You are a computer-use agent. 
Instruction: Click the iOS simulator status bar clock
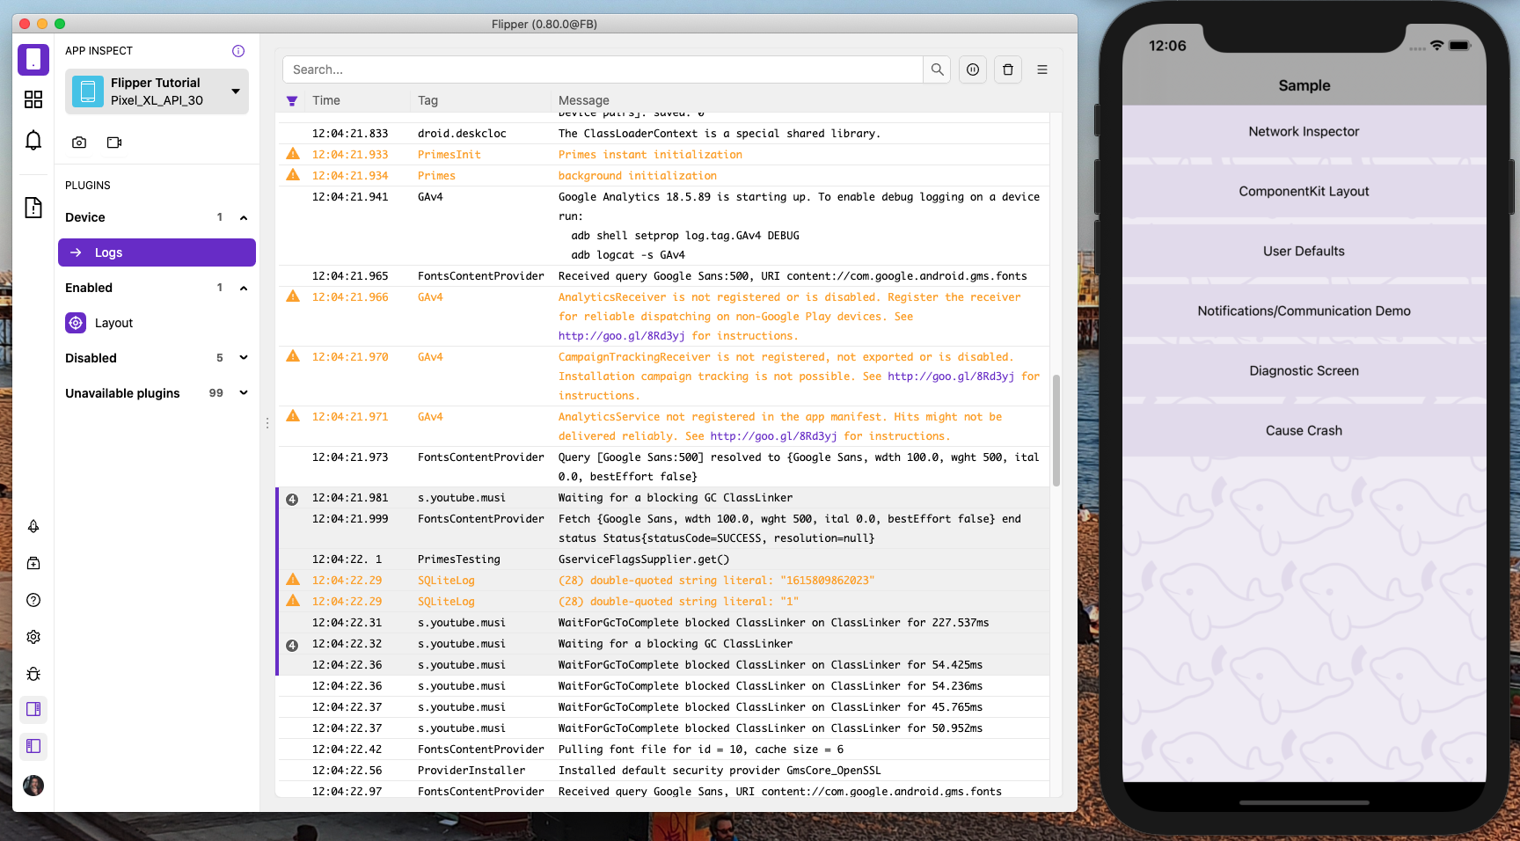(x=1167, y=46)
